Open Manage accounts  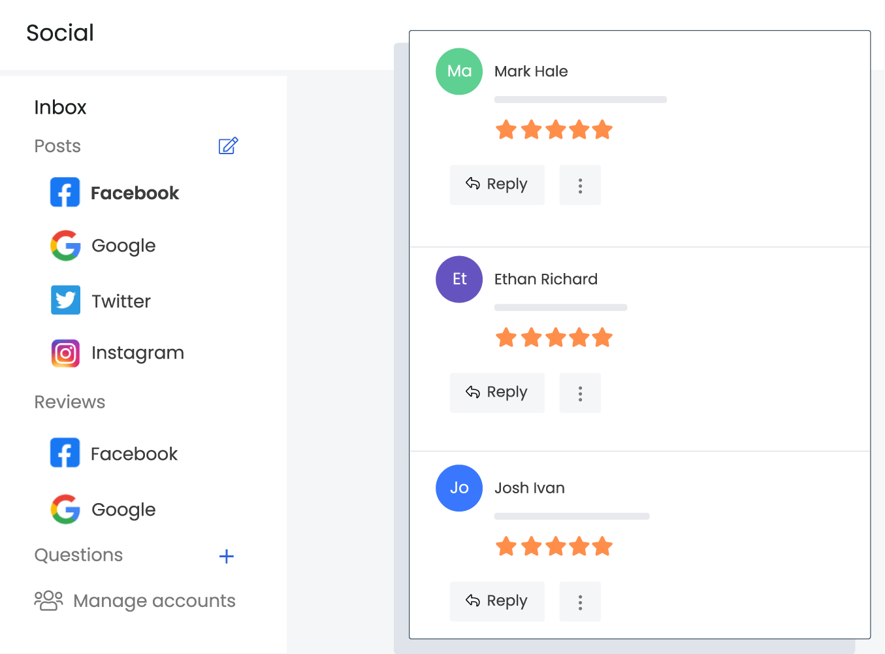click(x=135, y=600)
